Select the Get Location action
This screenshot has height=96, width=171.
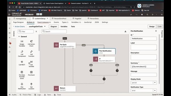[31, 86]
